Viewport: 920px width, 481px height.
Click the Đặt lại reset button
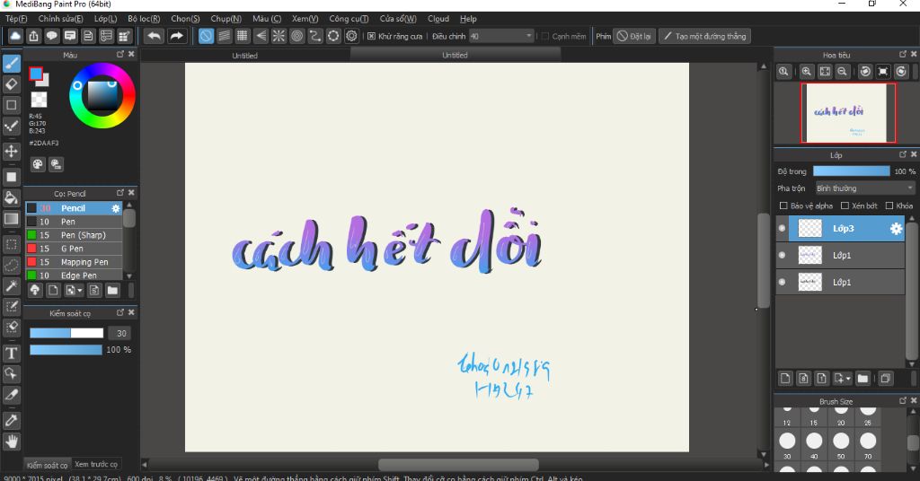tap(634, 36)
